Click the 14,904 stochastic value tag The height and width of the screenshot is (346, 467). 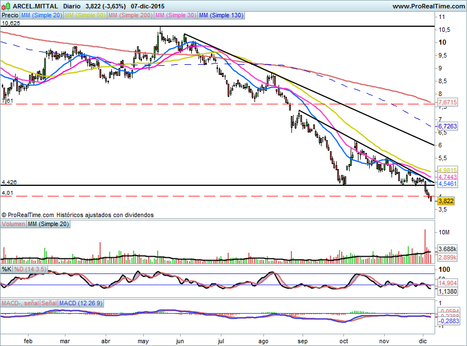pyautogui.click(x=447, y=283)
